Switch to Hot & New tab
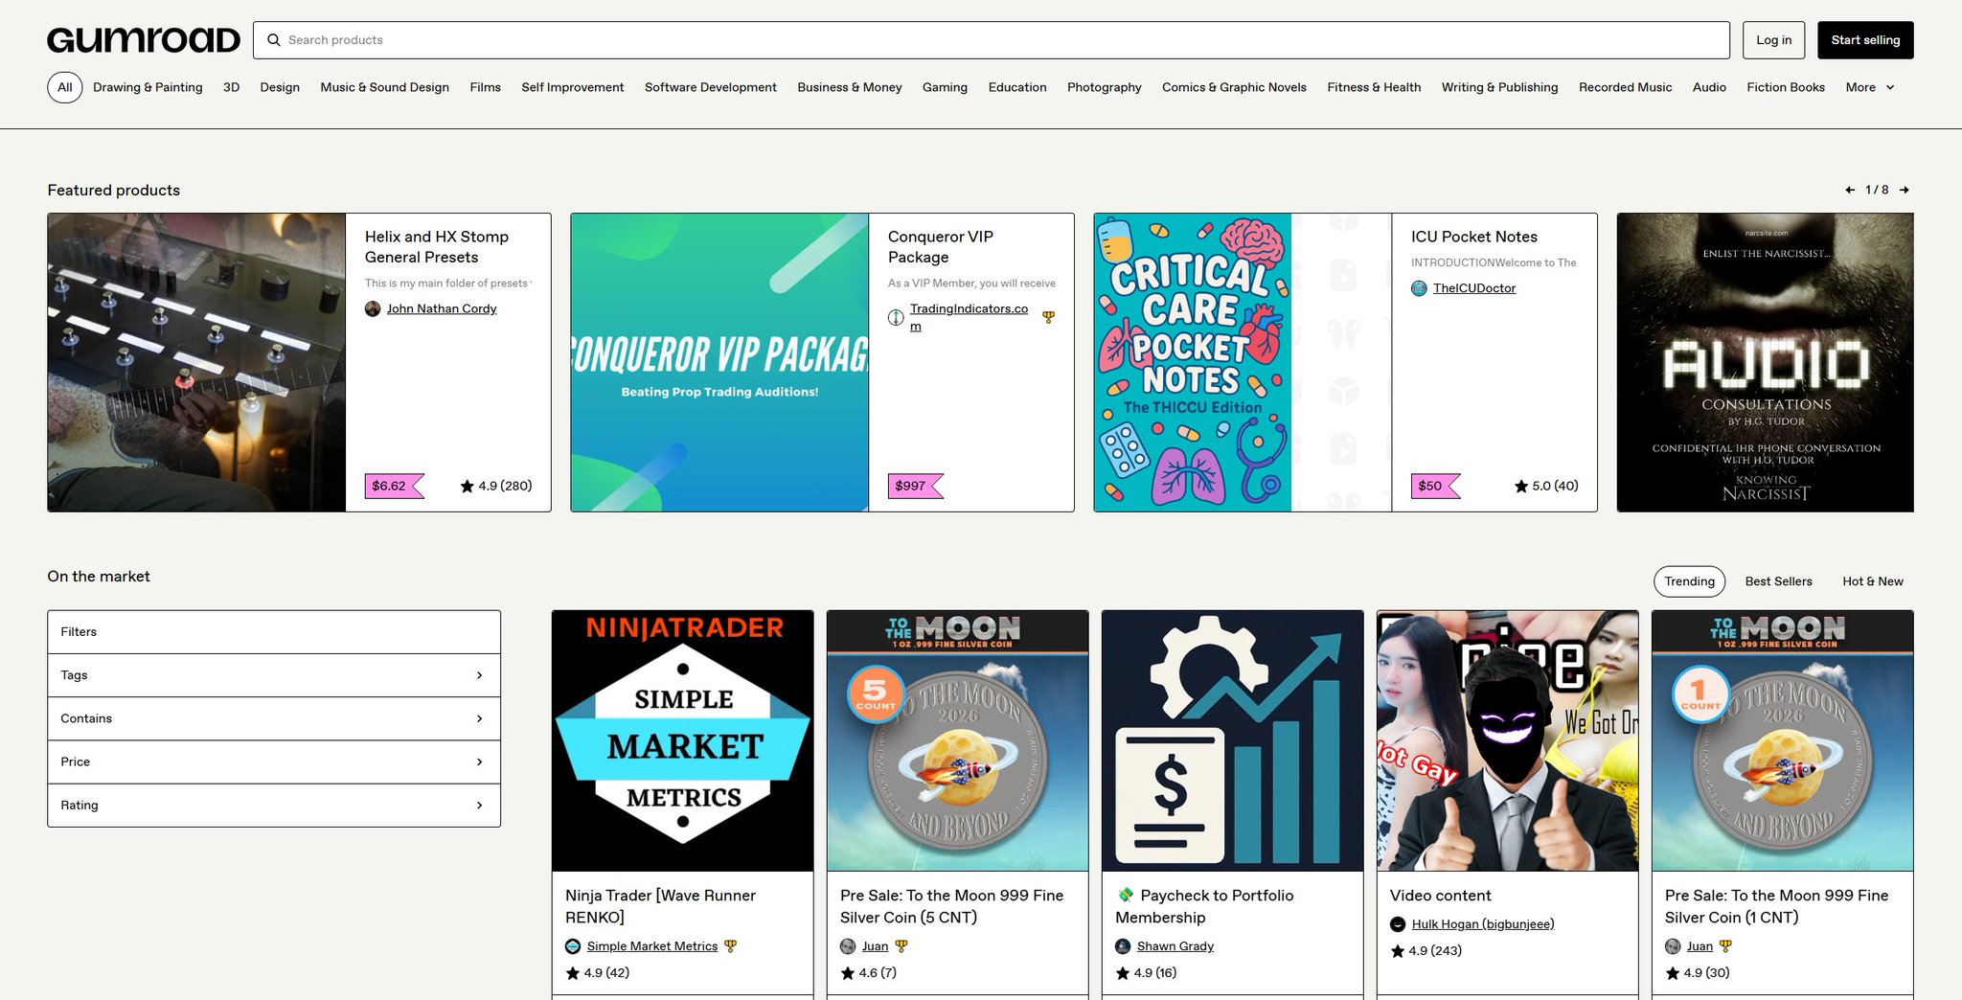Screen dimensions: 1962x1000 [1872, 581]
